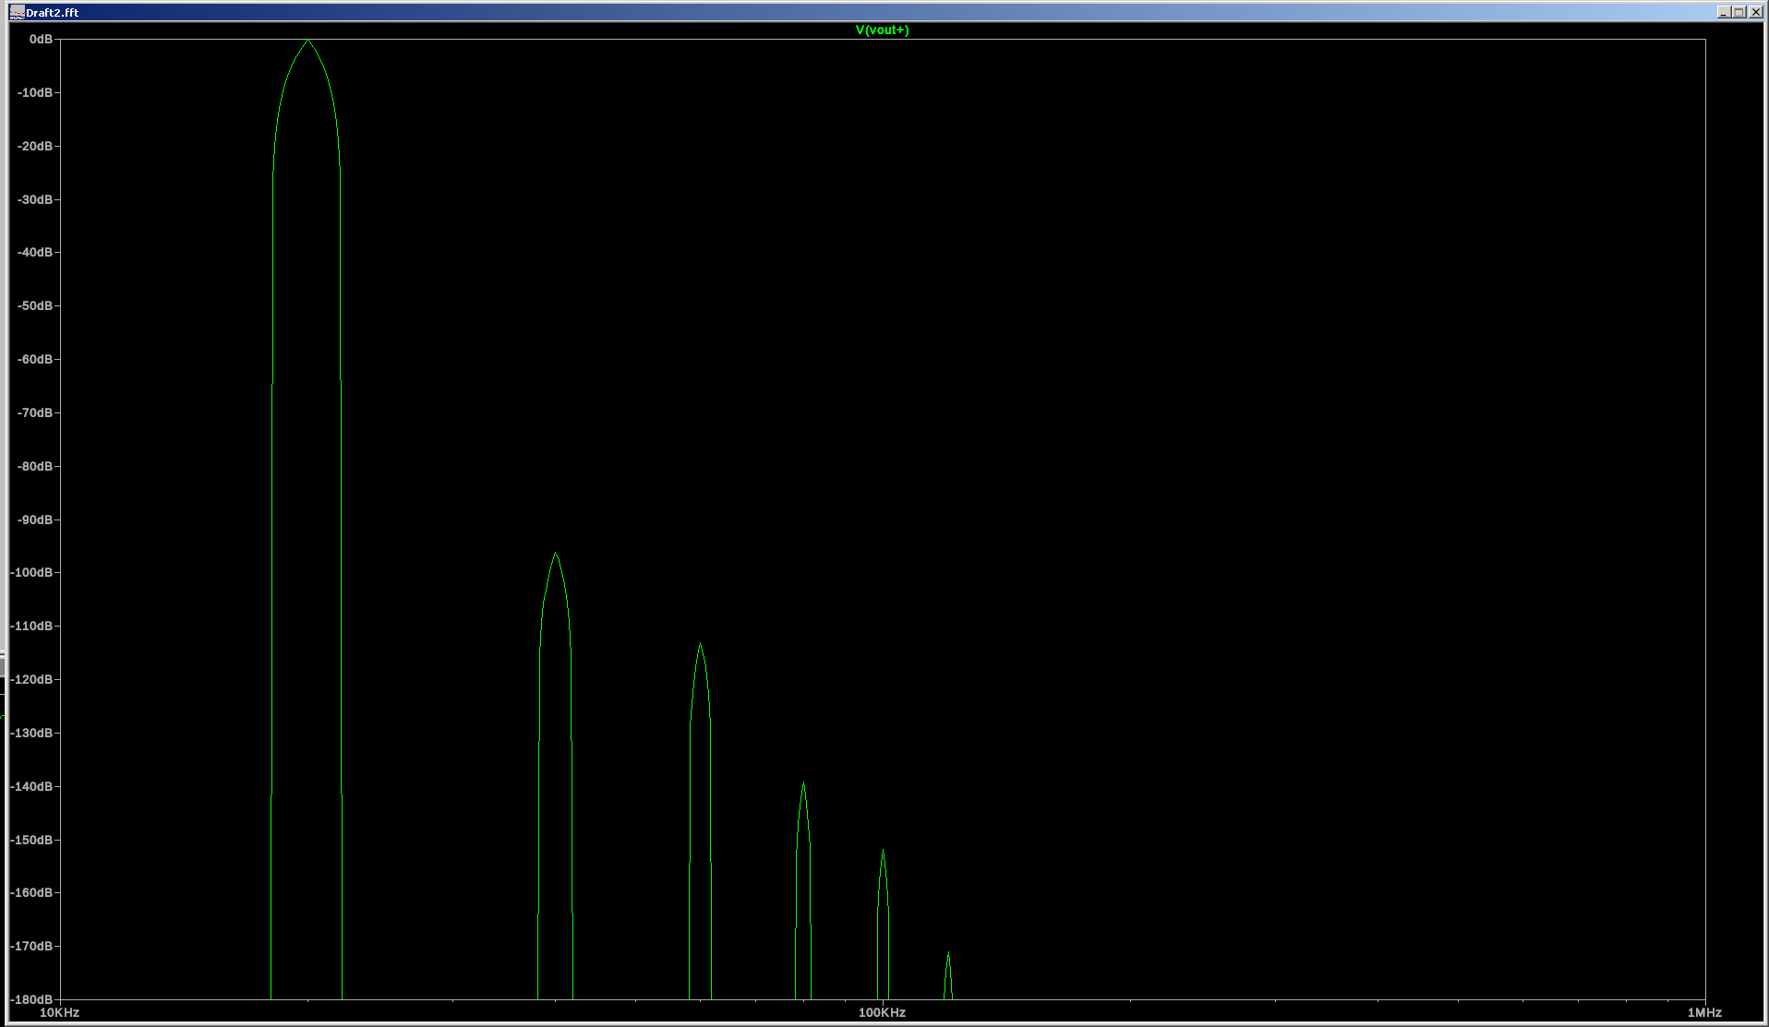Click the -10dB axis label
This screenshot has height=1027, width=1769.
coord(35,92)
